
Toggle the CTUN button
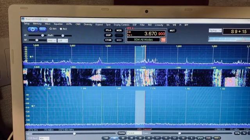(x=108, y=40)
